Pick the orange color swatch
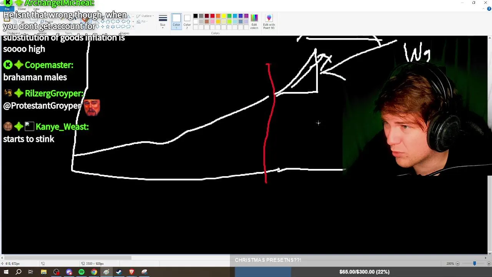Screen dimensions: 492x277 coord(218,16)
